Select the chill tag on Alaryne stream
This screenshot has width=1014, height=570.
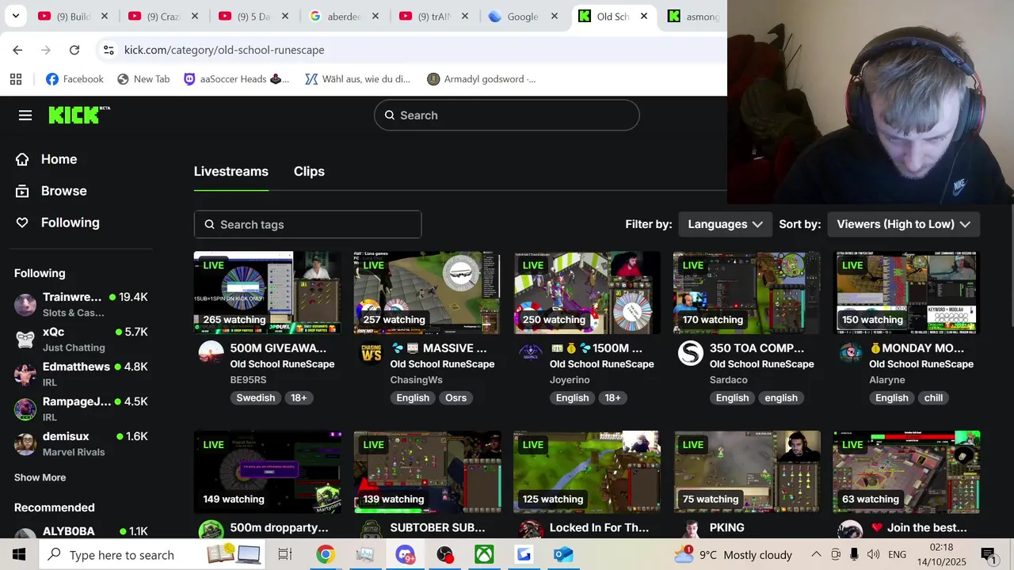click(933, 398)
